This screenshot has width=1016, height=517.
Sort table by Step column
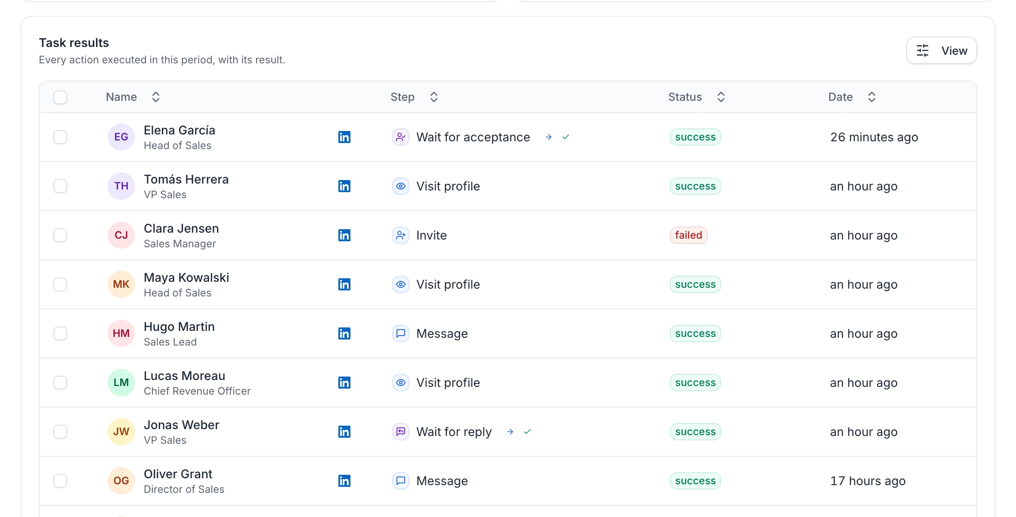[415, 97]
